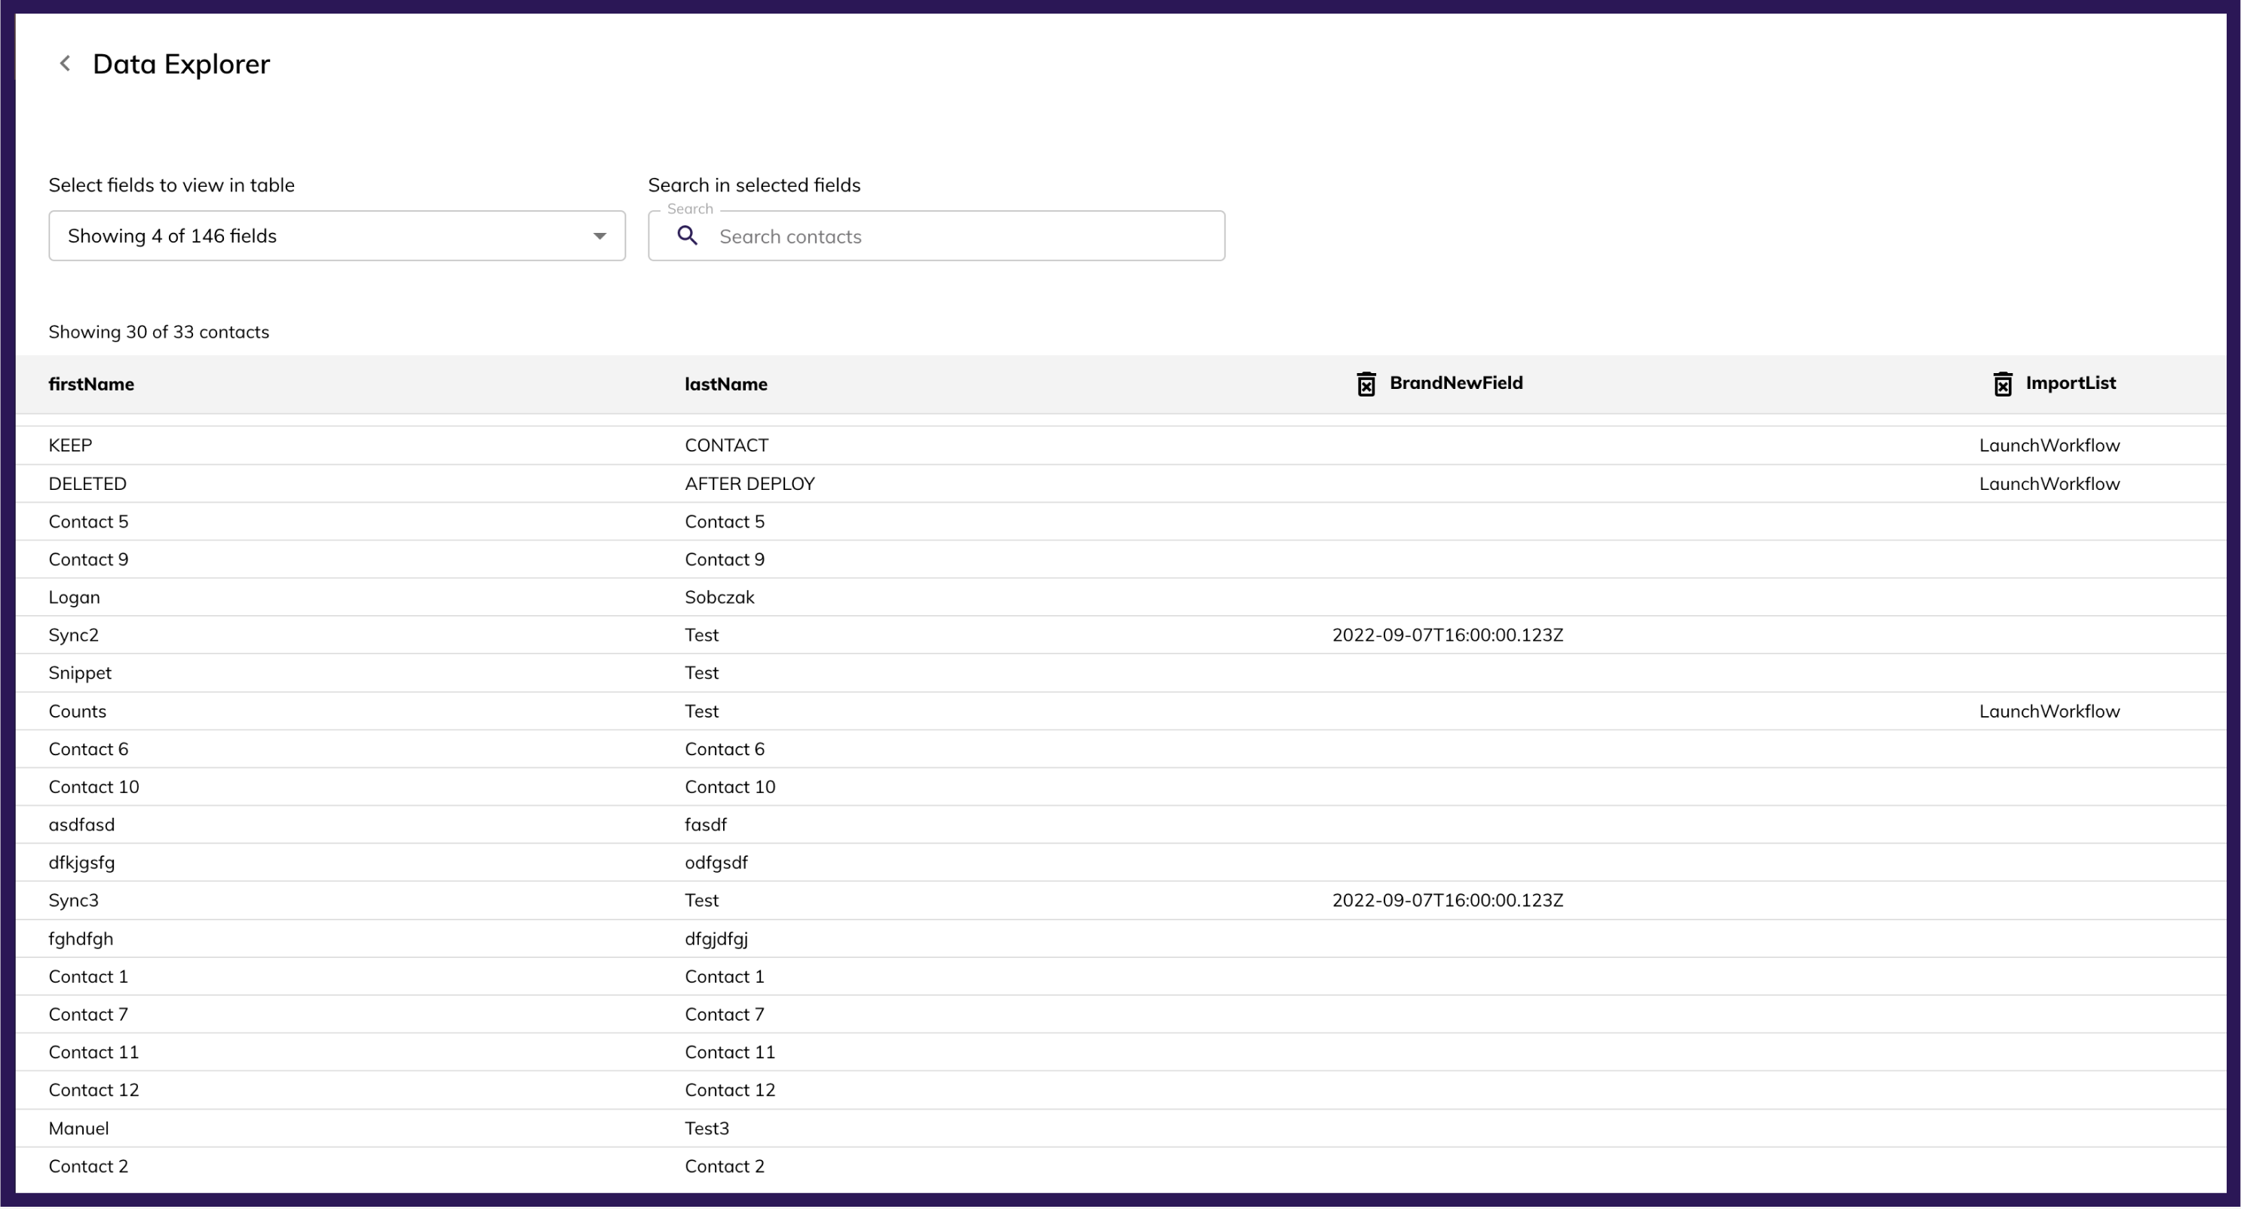The image size is (2241, 1209).
Task: Click the magnifier icon in search box
Action: 687,236
